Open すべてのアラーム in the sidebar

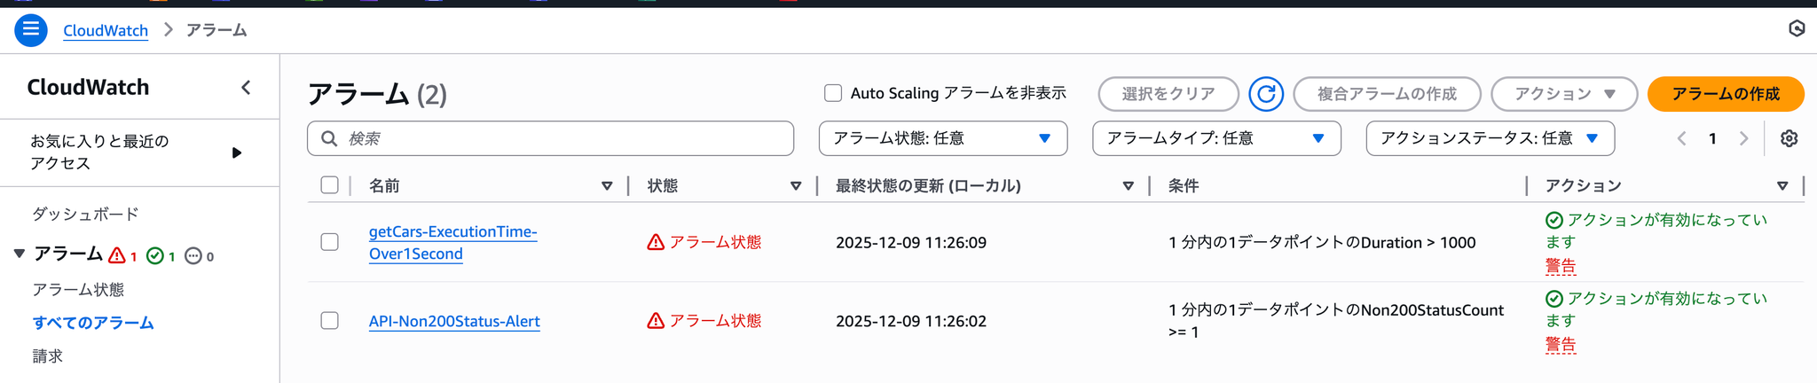(x=93, y=323)
